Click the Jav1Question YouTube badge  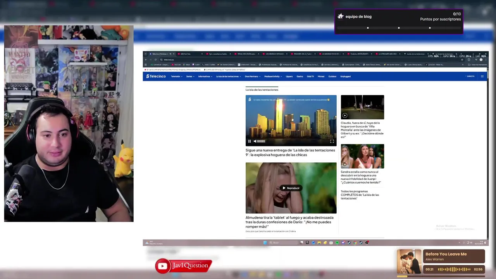tap(183, 266)
